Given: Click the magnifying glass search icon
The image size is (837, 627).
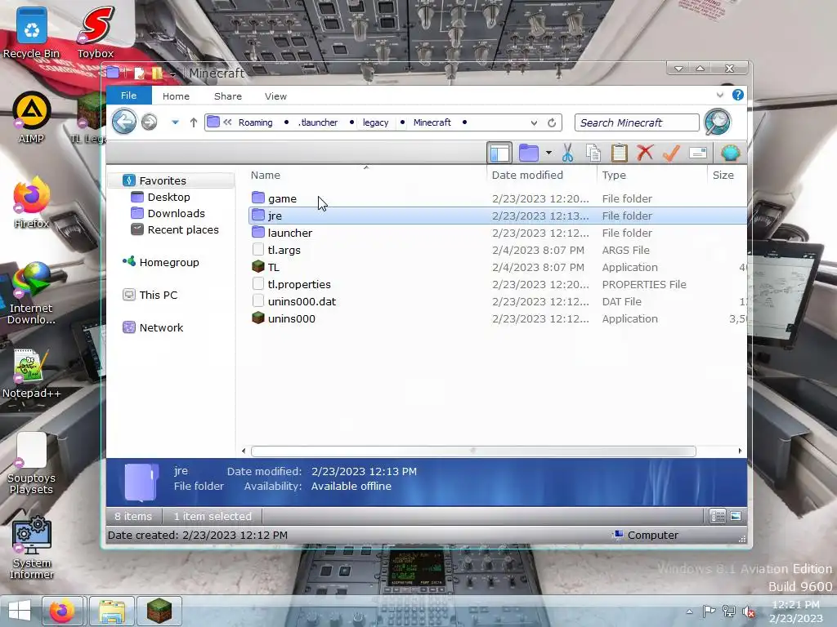Looking at the screenshot, I should point(718,122).
